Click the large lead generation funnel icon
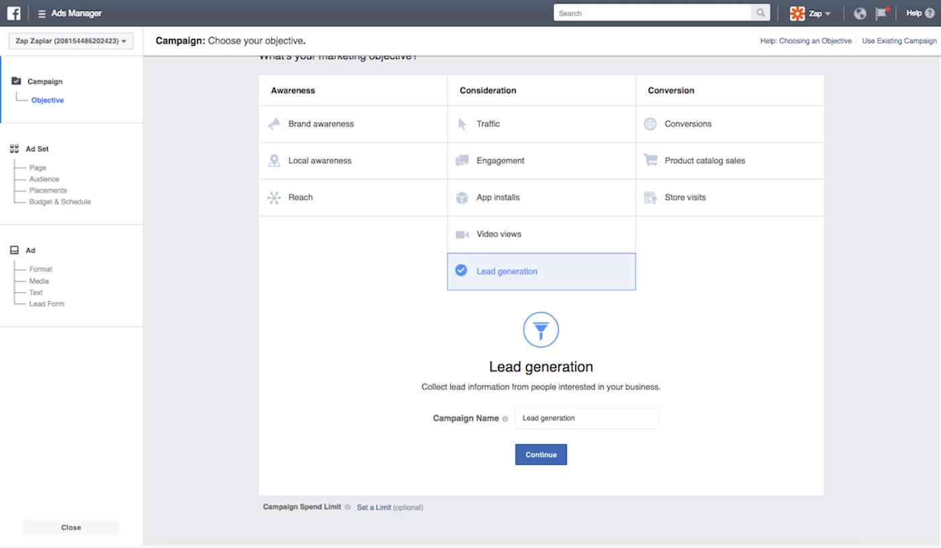This screenshot has height=548, width=941. pyautogui.click(x=541, y=330)
